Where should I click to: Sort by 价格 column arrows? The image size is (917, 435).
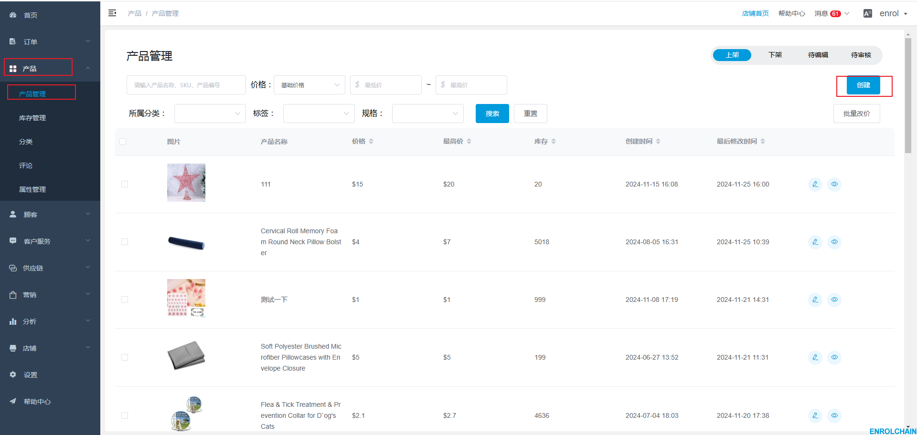(371, 141)
